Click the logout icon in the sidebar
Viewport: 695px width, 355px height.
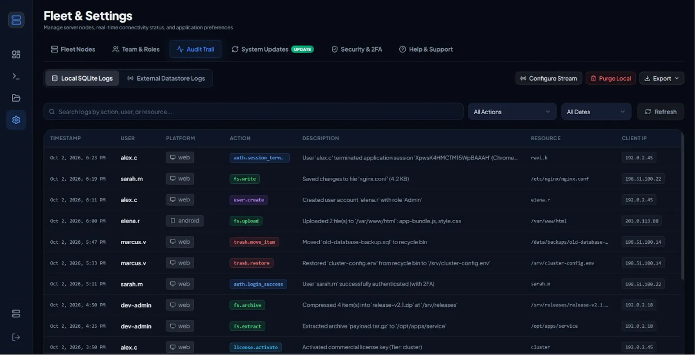tap(16, 337)
